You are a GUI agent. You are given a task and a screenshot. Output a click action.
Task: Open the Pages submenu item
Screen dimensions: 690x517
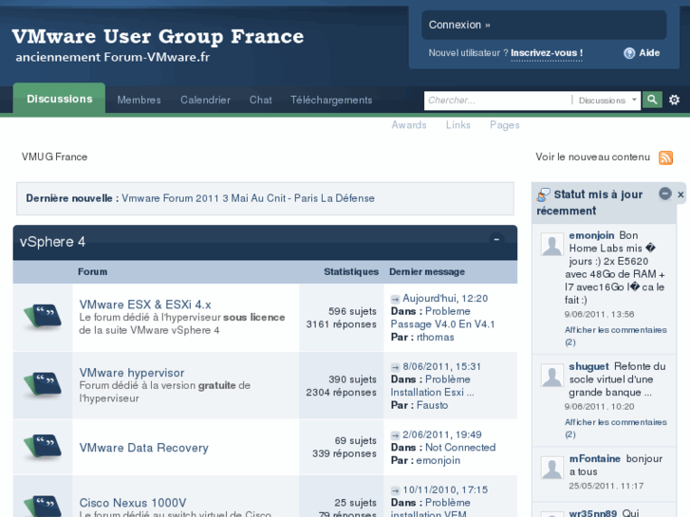click(505, 125)
